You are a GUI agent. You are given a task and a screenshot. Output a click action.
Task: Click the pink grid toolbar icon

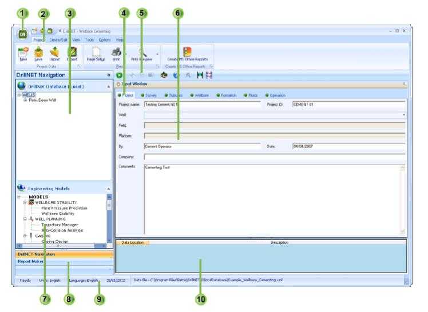[x=209, y=75]
